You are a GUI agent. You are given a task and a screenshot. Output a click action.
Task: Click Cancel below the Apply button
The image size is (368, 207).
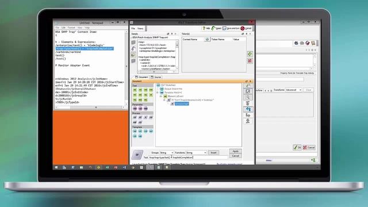pos(235,156)
